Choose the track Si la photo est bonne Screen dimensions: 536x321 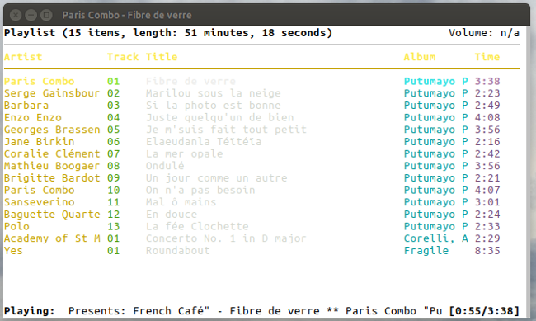pyautogui.click(x=252, y=106)
